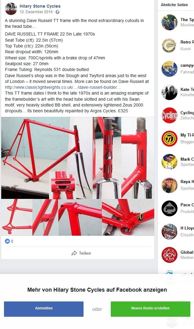The height and width of the screenshot is (329, 194).
Task: Click the blue thumbs-up like icon
Action: click(7, 241)
